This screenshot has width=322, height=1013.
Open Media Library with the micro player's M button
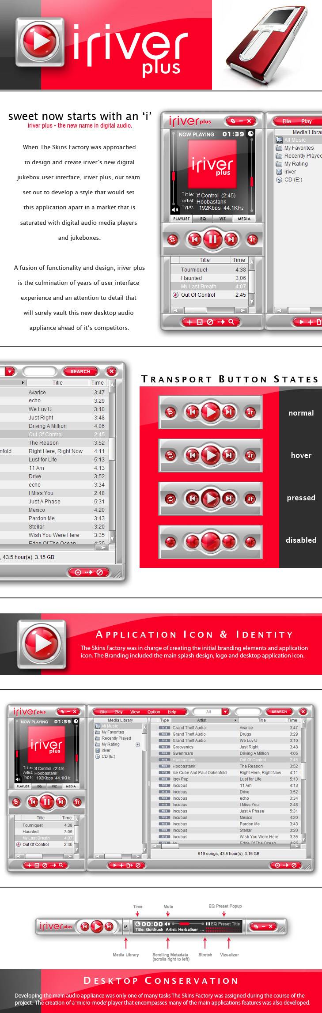(x=126, y=926)
